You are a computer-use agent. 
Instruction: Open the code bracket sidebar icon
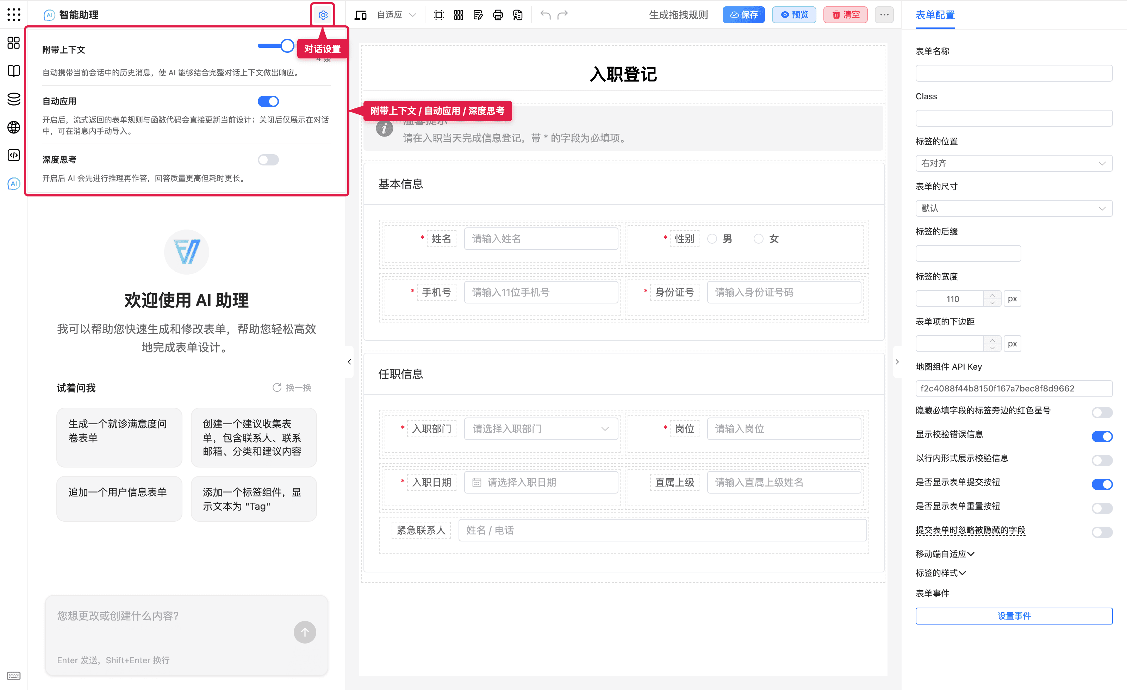tap(14, 156)
